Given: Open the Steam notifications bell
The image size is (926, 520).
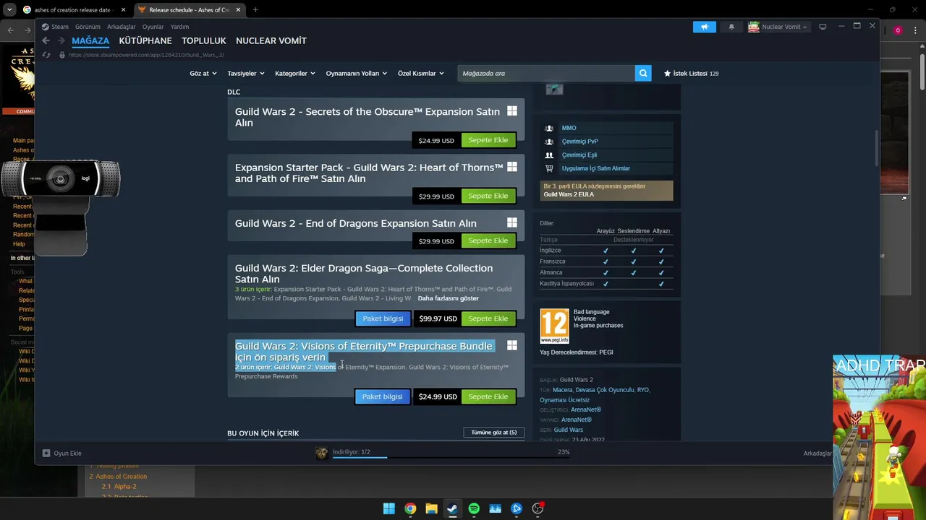Looking at the screenshot, I should (x=731, y=27).
